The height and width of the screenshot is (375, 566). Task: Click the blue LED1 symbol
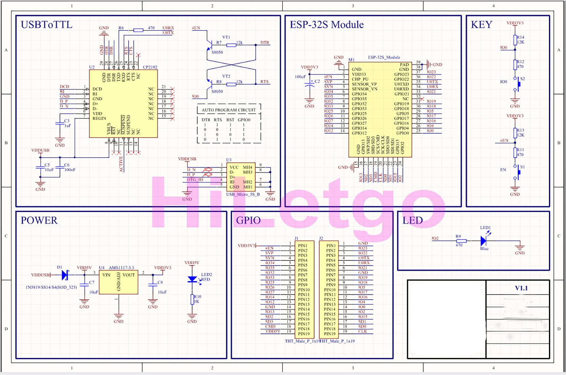(484, 240)
